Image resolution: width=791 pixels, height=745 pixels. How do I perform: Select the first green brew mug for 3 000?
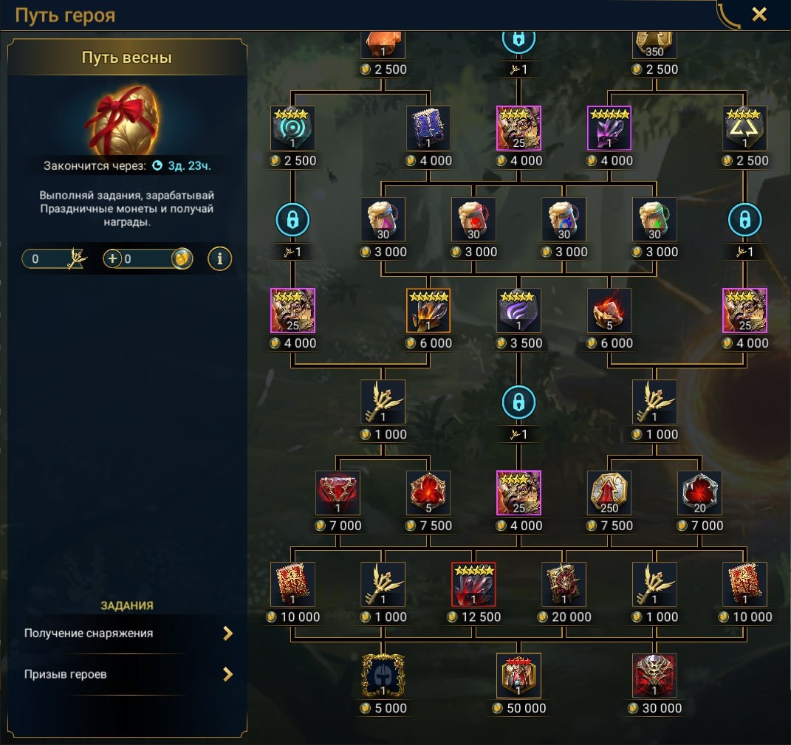(654, 219)
